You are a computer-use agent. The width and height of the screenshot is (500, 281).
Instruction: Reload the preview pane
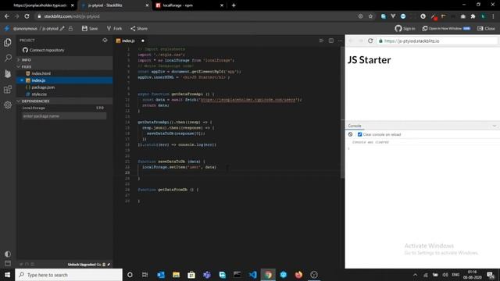click(370, 41)
